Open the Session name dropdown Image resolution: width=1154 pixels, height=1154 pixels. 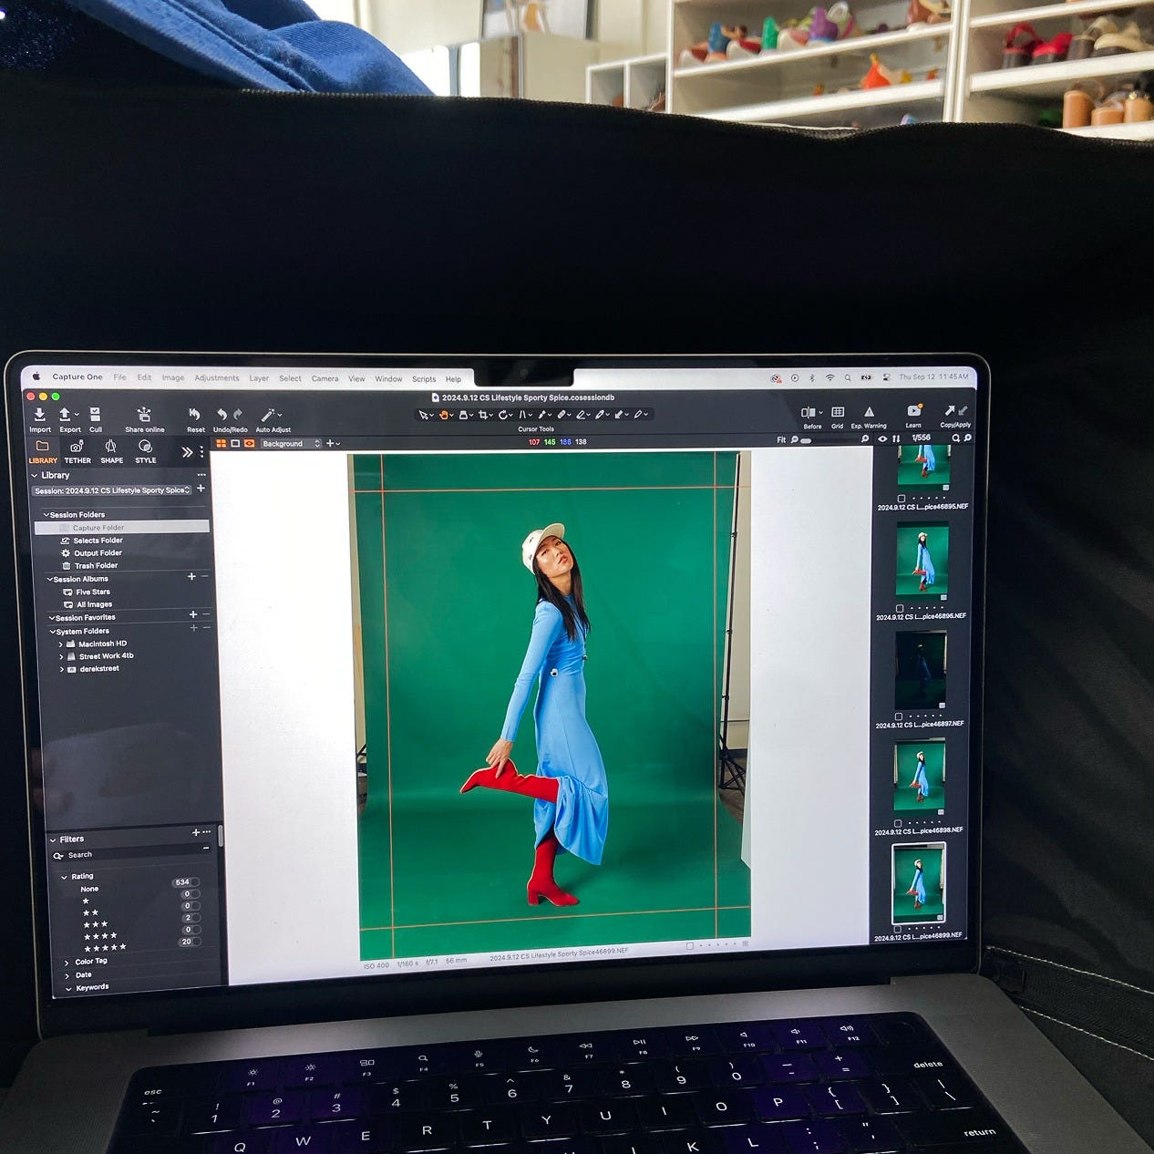click(x=113, y=490)
